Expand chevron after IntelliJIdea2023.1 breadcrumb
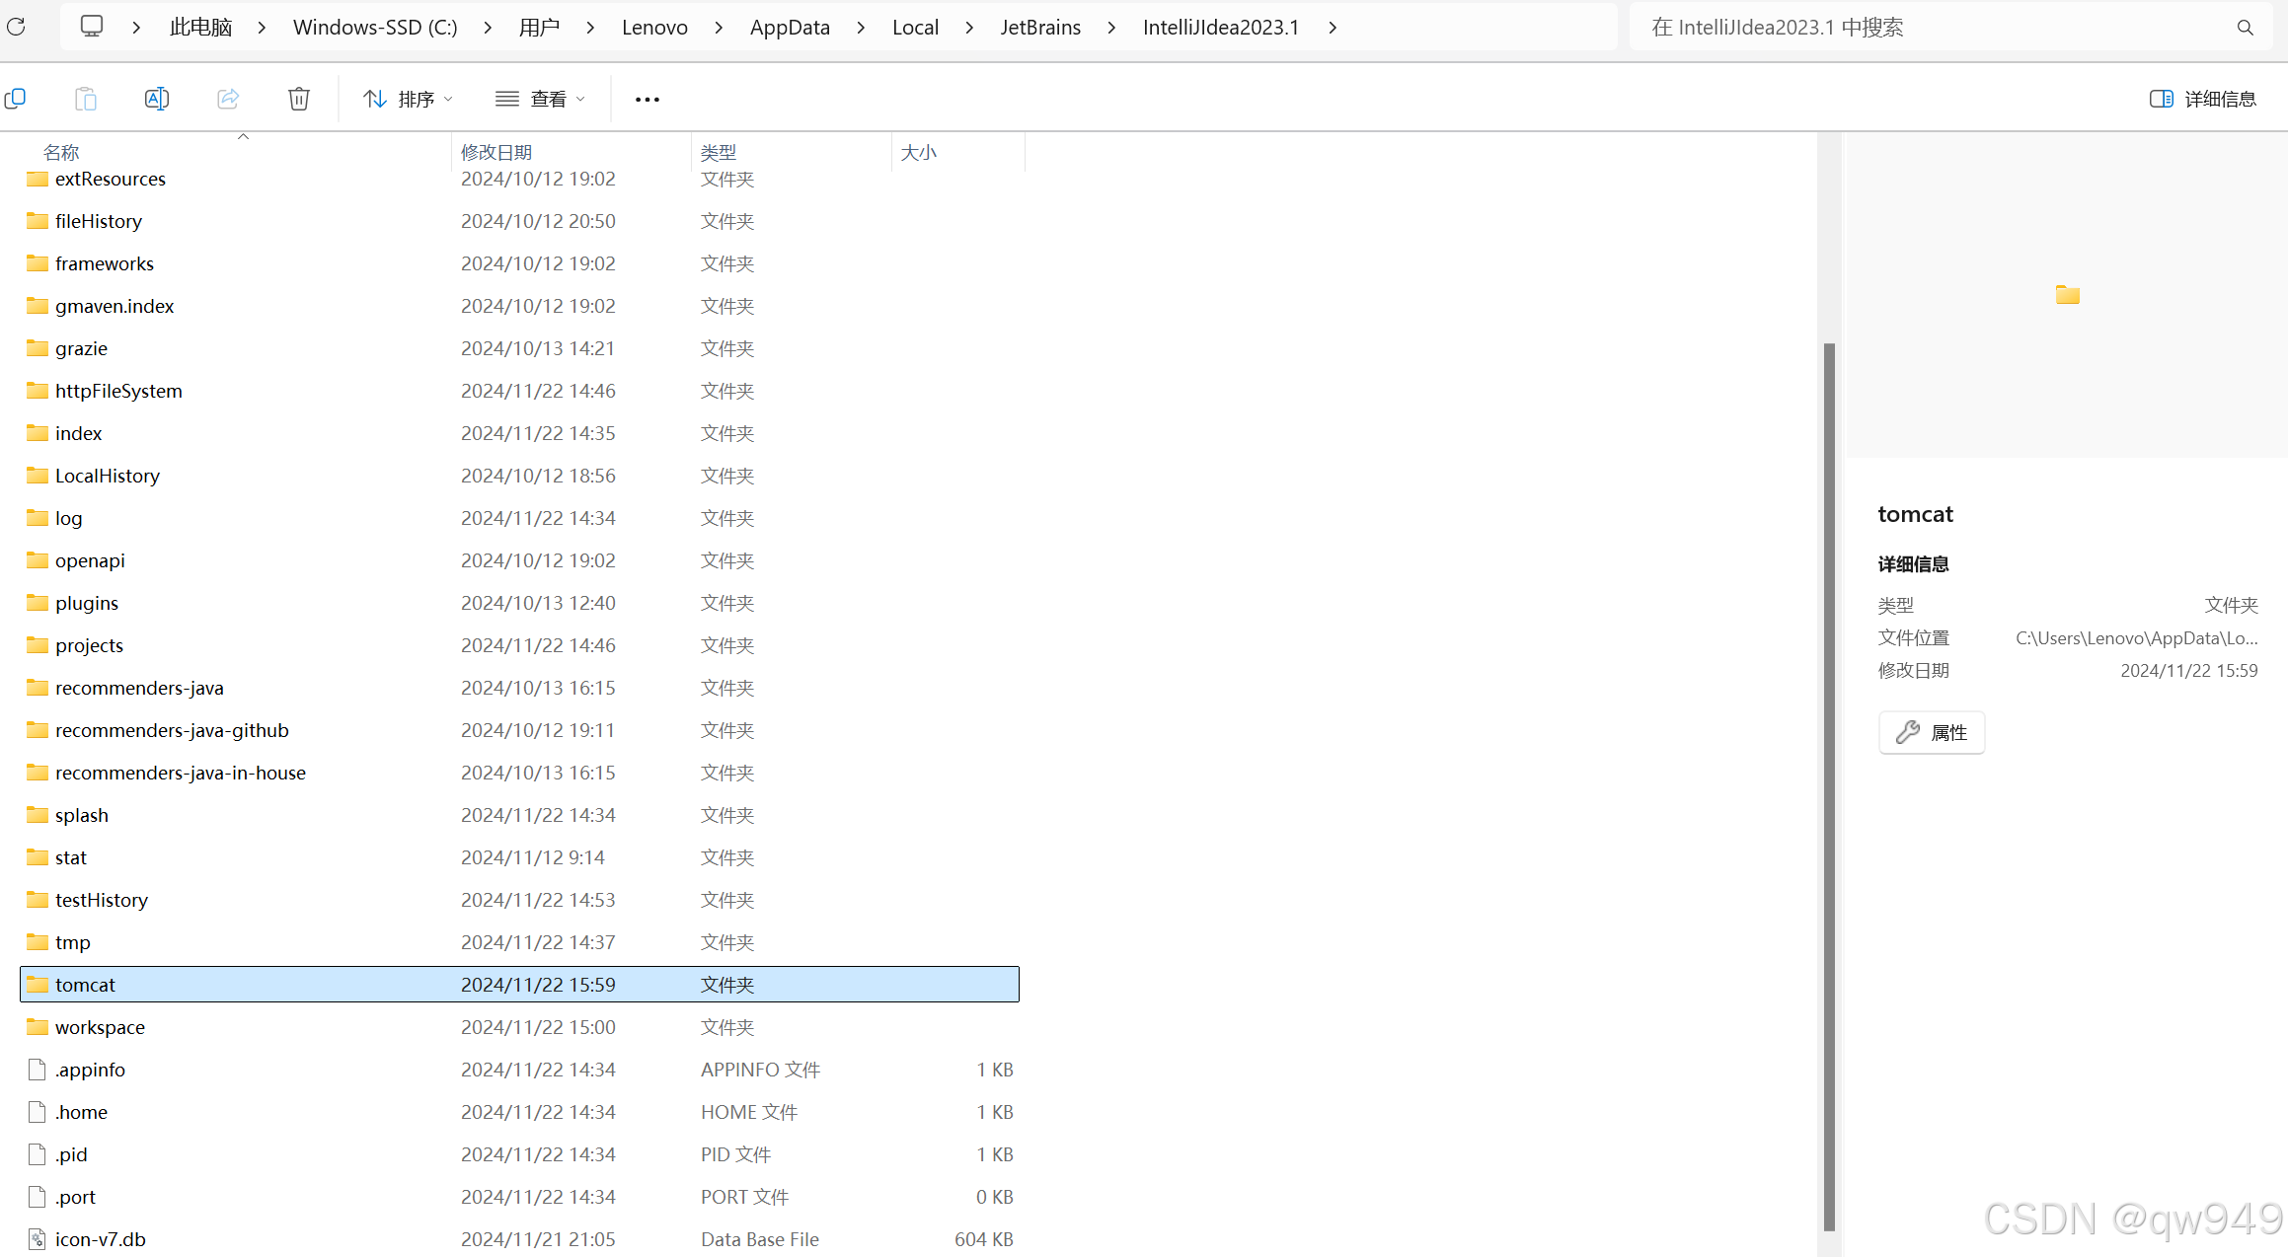This screenshot has height=1257, width=2288. coord(1334,28)
